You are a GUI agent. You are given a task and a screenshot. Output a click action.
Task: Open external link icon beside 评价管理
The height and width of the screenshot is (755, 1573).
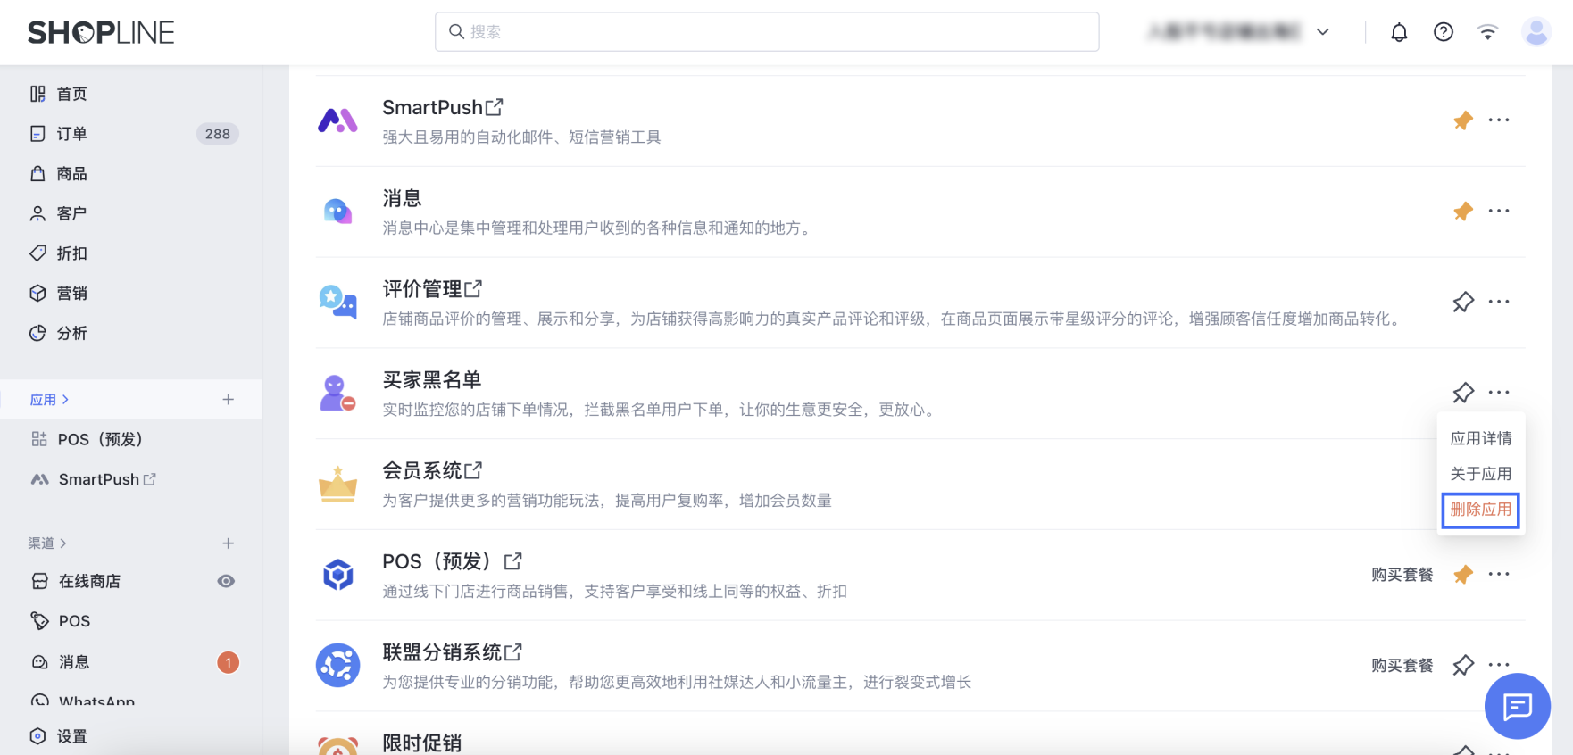(x=473, y=289)
